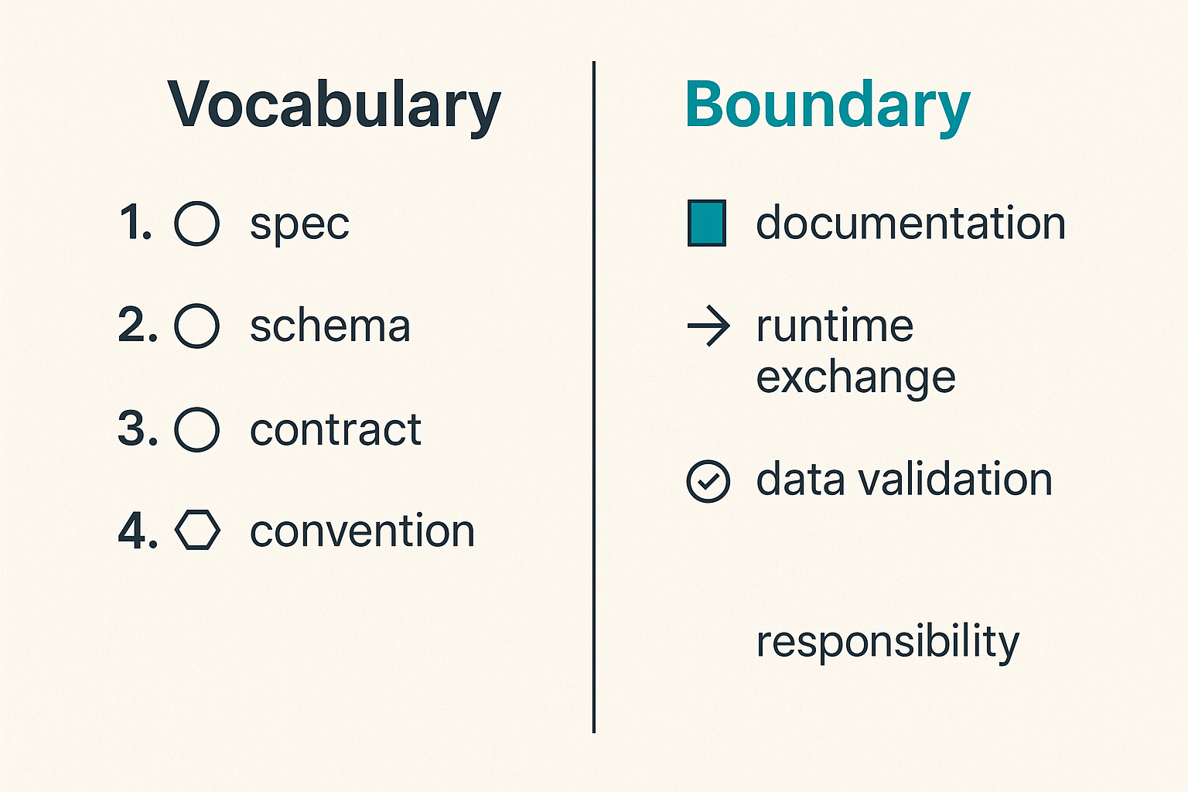
Task: Click the Vocabulary heading
Action: [335, 105]
